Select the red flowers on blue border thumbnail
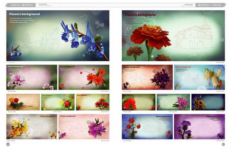This screenshot has width=231, height=149. [147, 127]
